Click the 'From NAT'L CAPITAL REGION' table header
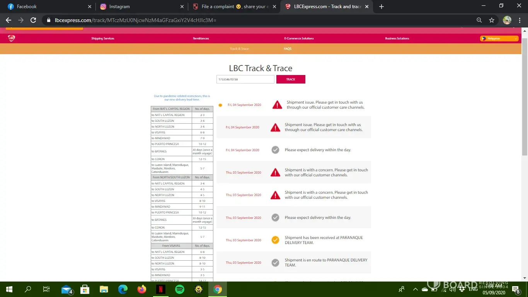This screenshot has height=297, width=528. [x=171, y=109]
